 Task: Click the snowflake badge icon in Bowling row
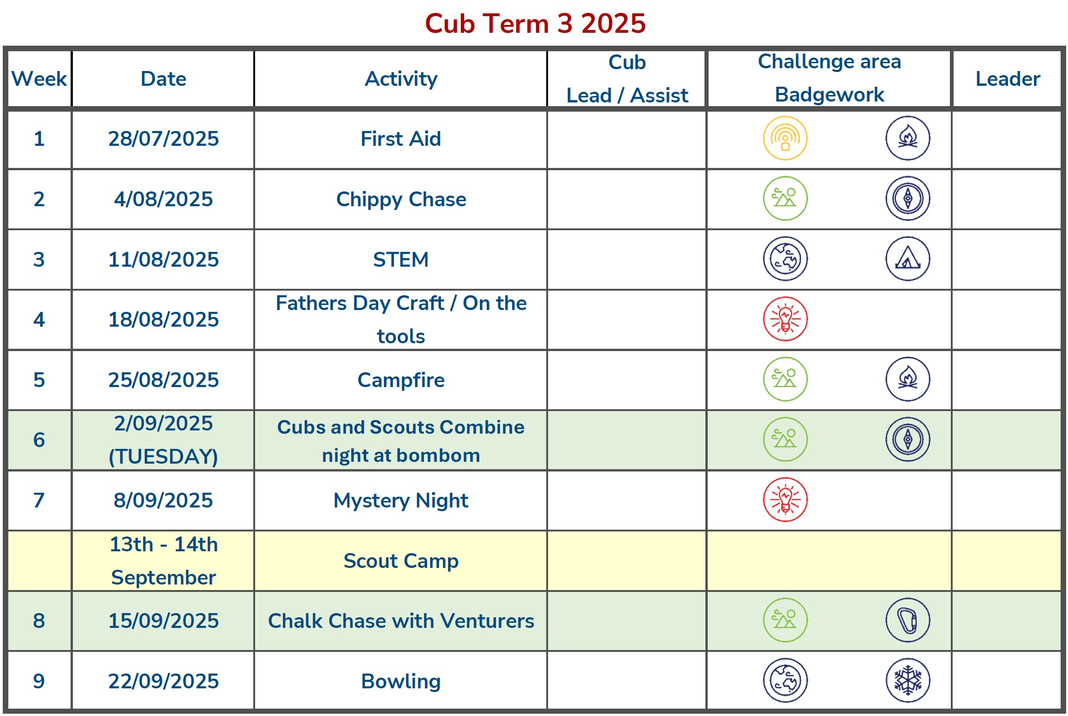coord(907,680)
